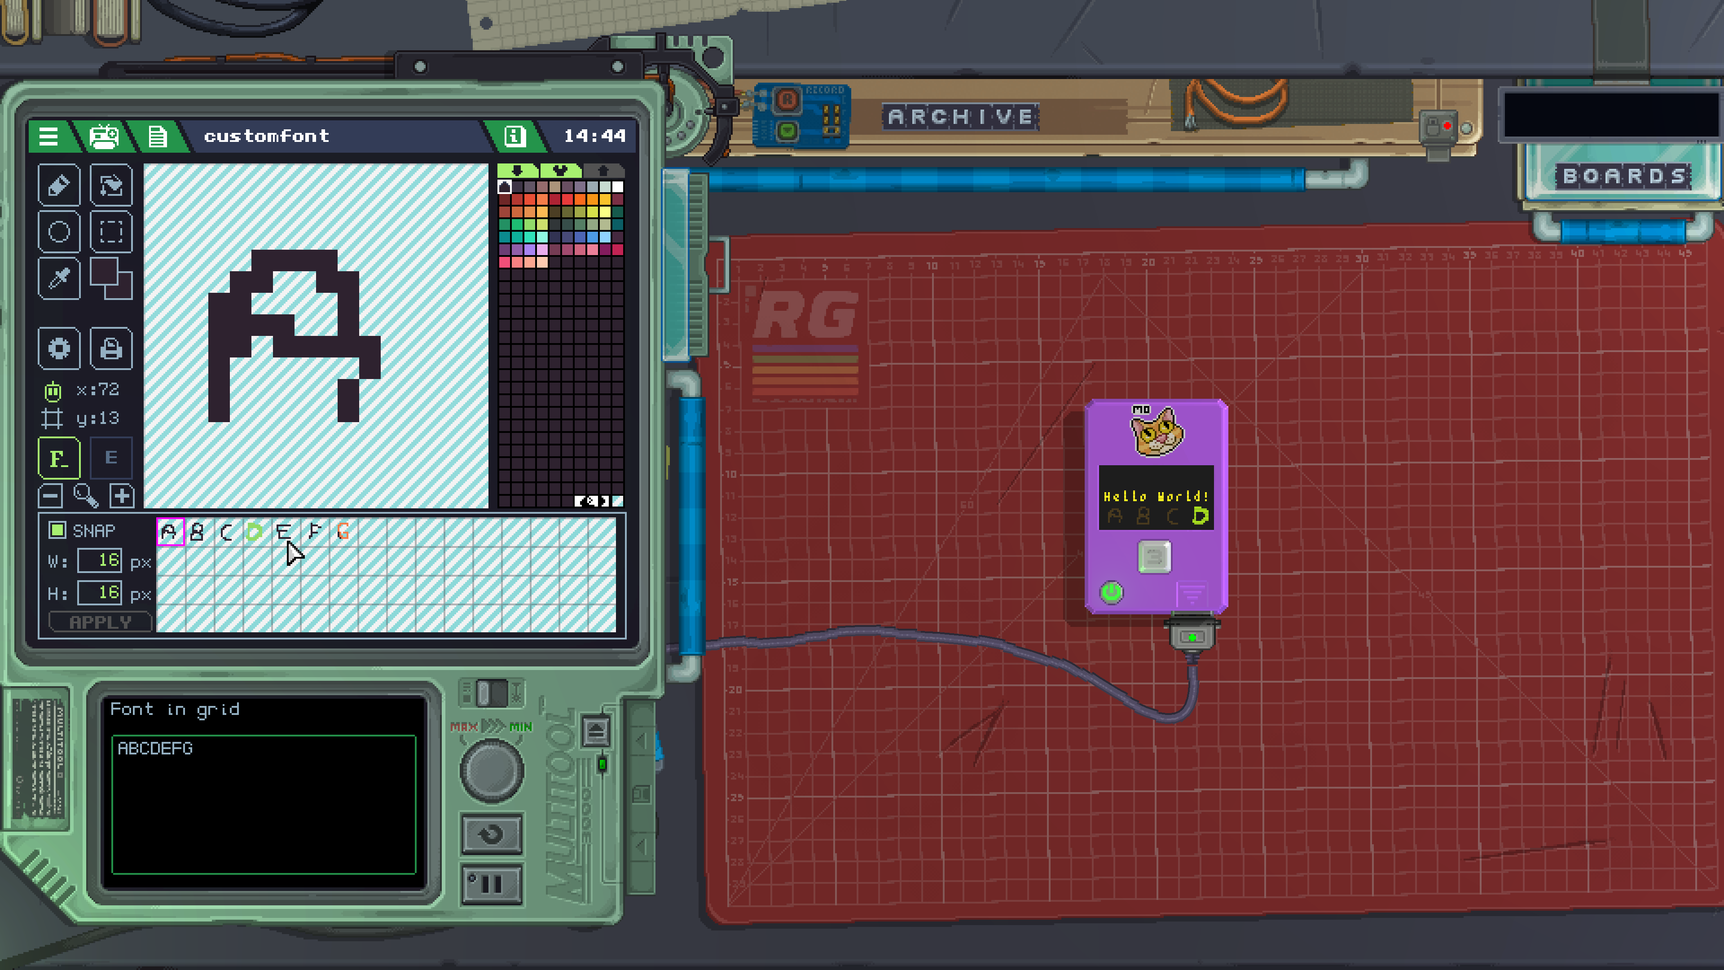Viewport: 1724px width, 970px height.
Task: Click the zoom in plus icon
Action: point(122,496)
